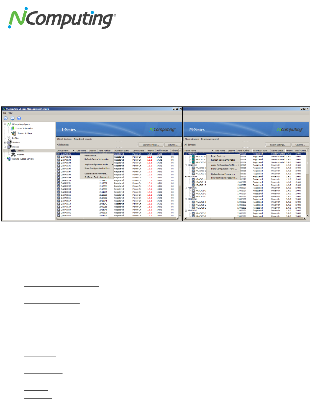
Task: Click the MRACK05-1 device icon
Action: tap(193, 191)
